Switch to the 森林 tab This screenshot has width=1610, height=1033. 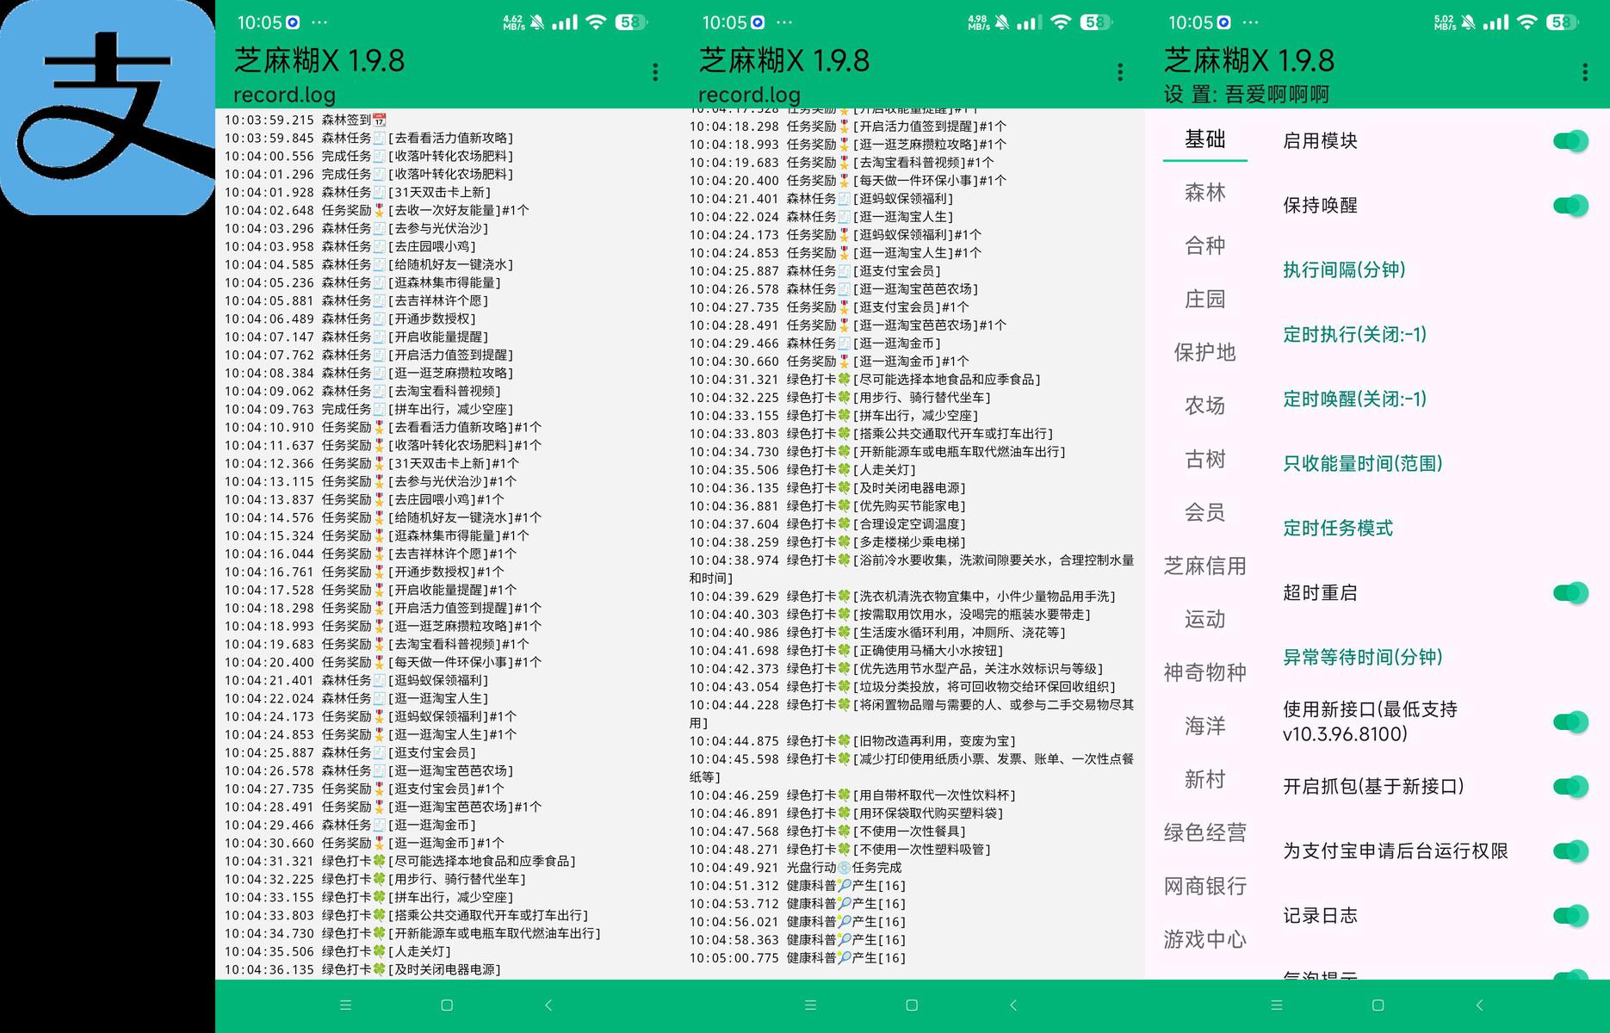(x=1204, y=193)
